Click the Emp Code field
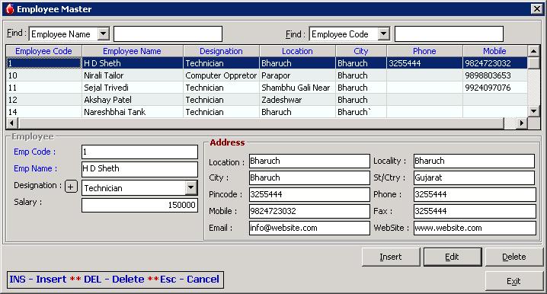Screen dimensions: 547x294 pos(139,152)
